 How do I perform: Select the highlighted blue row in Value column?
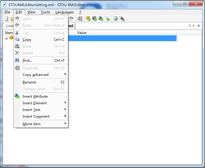(122, 38)
